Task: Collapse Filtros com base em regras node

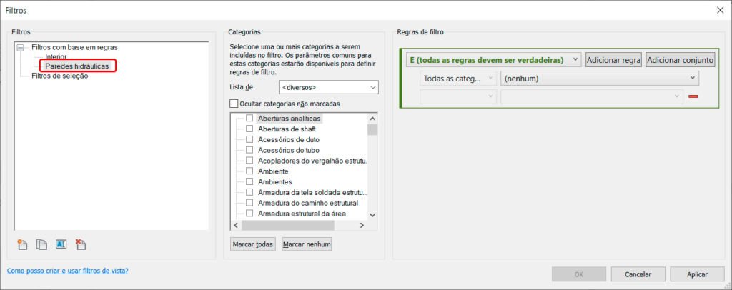Action: tap(20, 48)
